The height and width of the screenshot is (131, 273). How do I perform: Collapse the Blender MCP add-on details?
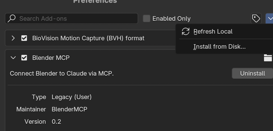[x=13, y=58]
